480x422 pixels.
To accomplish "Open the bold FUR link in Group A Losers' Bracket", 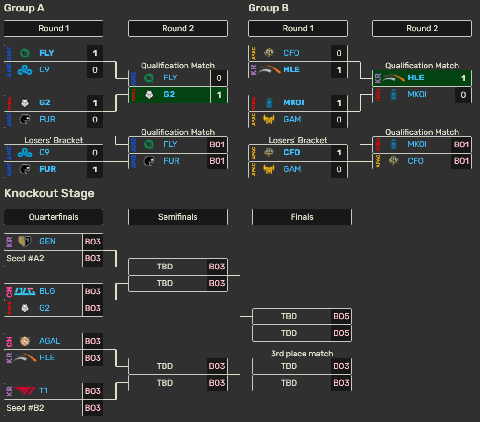I will click(x=47, y=169).
